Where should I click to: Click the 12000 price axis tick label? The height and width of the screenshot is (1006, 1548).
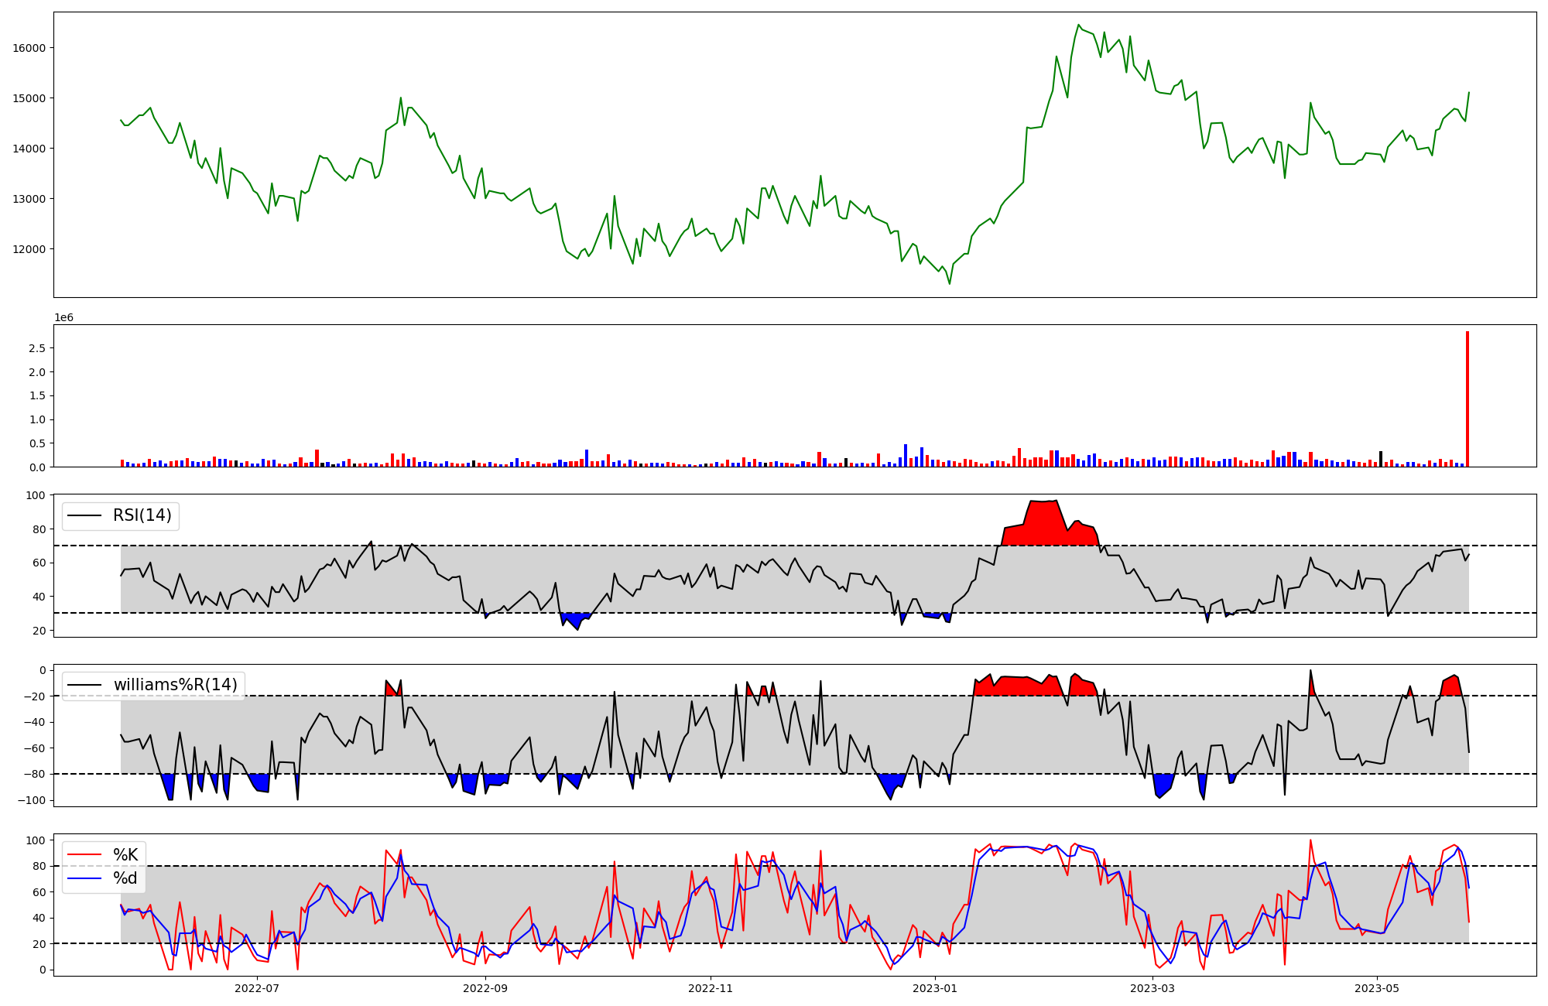pos(29,249)
